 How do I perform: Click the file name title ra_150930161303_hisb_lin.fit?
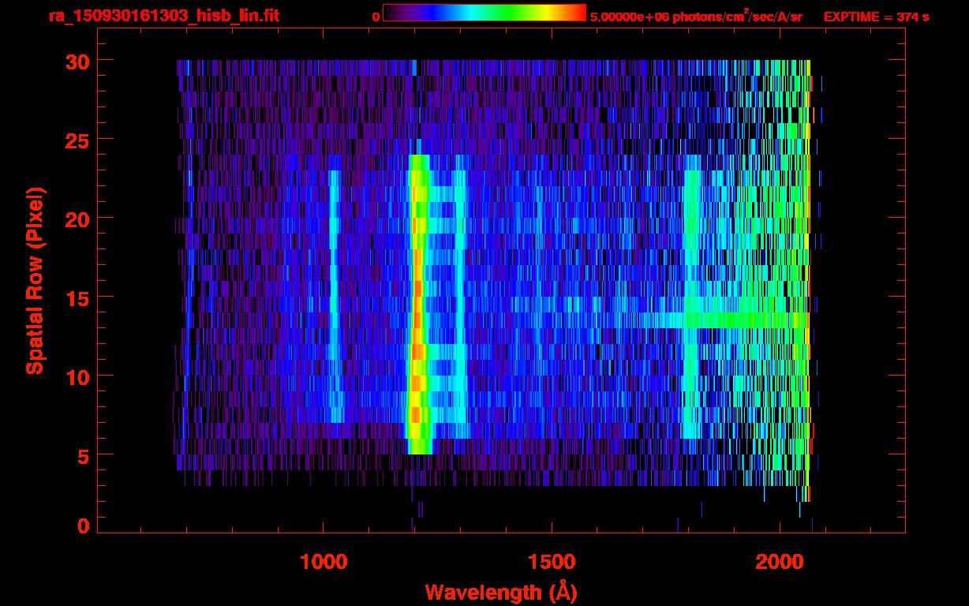tap(163, 16)
